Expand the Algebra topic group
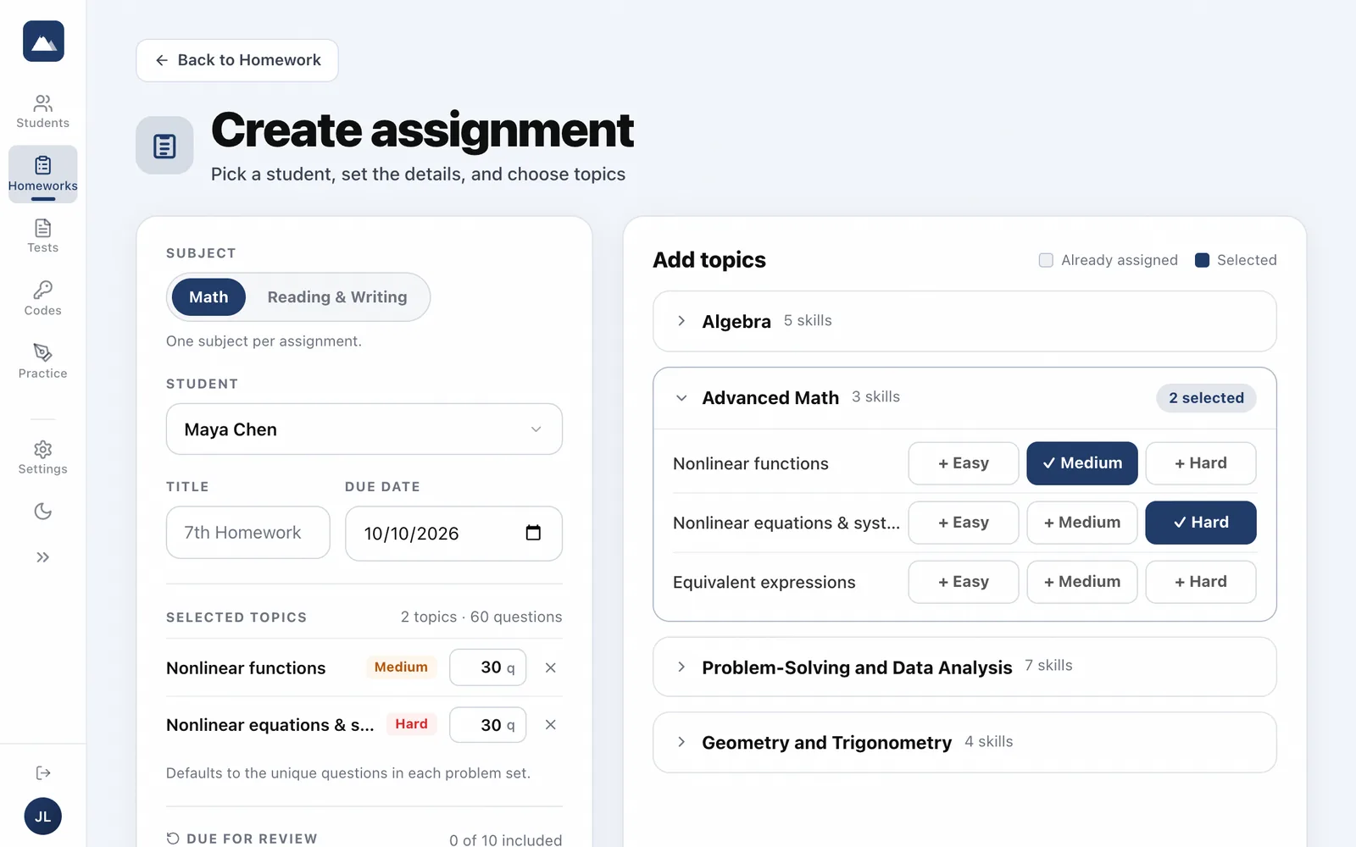The image size is (1356, 847). 964,321
